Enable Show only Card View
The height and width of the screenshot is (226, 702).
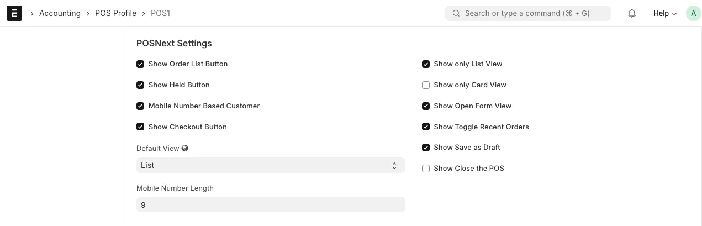click(426, 85)
